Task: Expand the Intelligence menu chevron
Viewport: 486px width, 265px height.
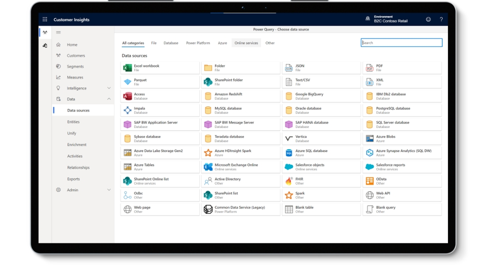Action: coord(109,88)
